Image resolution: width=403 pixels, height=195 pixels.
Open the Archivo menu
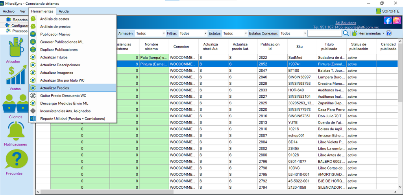click(9, 11)
